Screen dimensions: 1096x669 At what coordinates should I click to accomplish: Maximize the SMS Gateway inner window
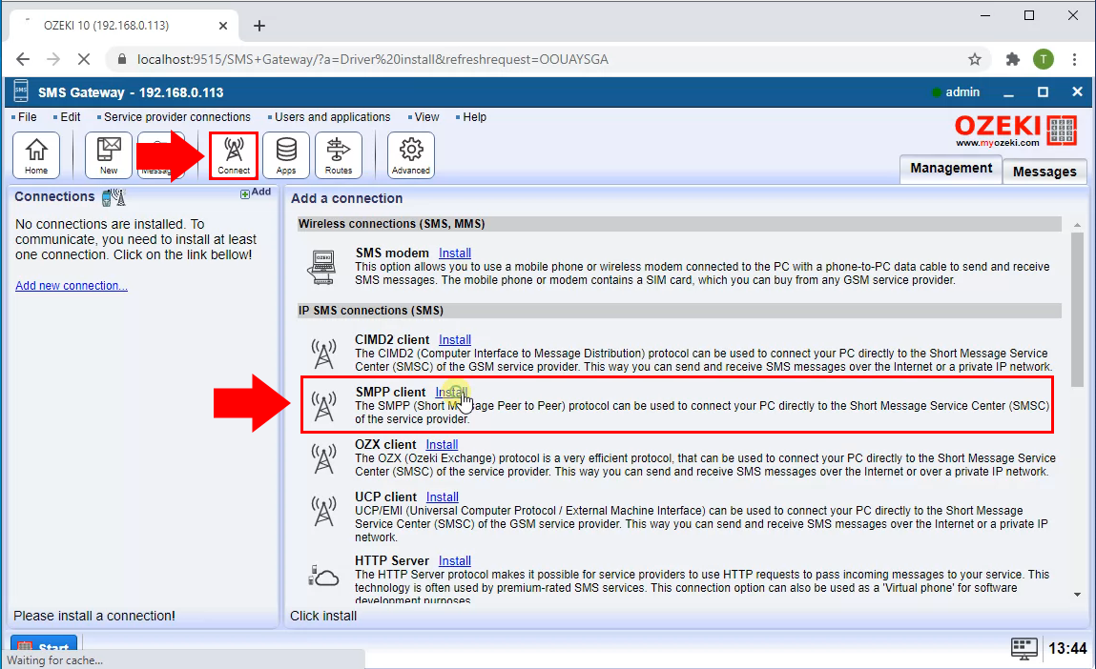pyautogui.click(x=1043, y=92)
